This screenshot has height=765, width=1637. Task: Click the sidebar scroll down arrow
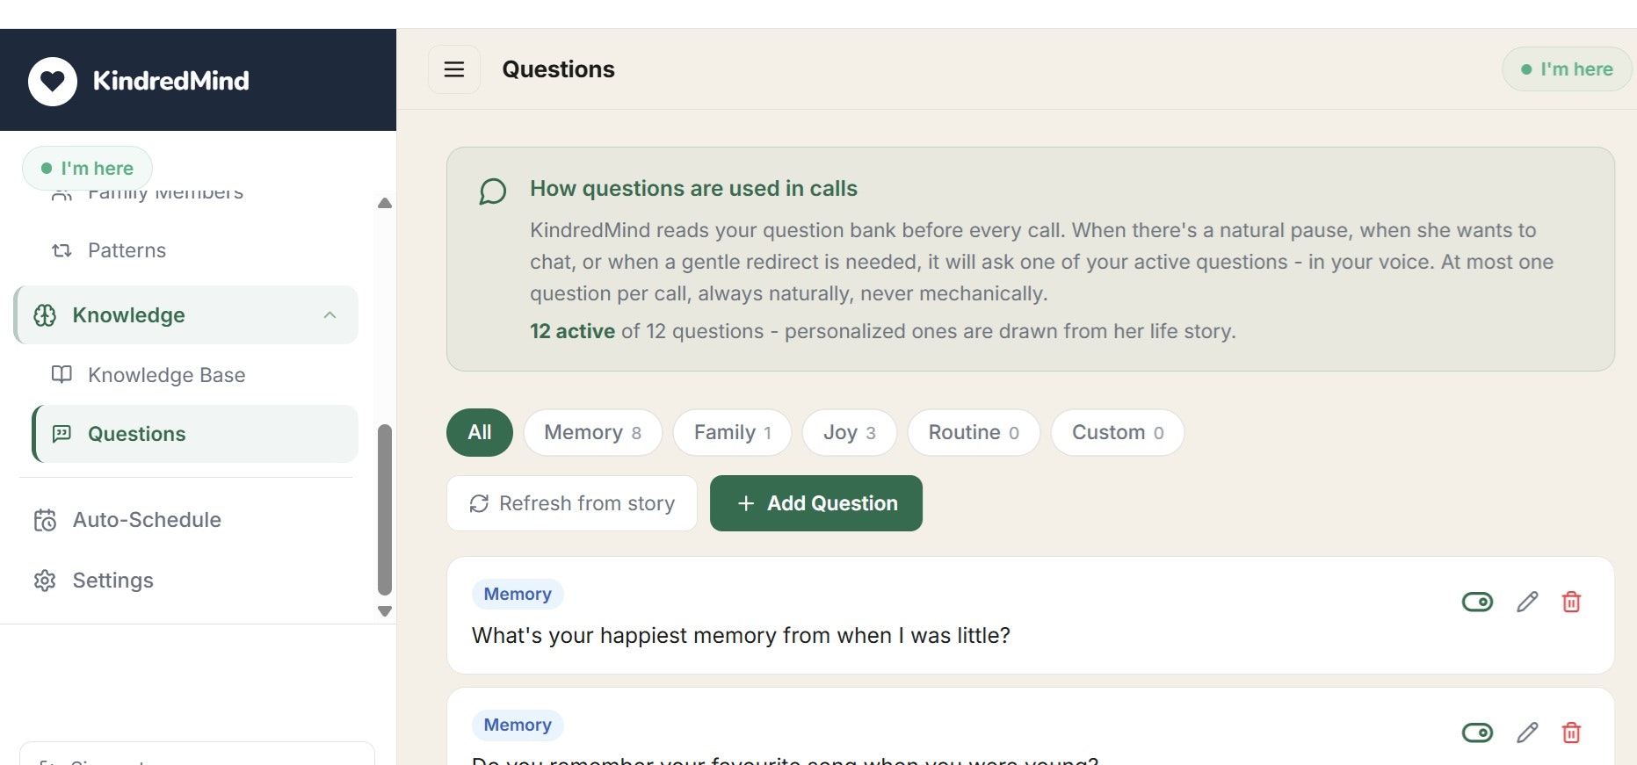click(x=385, y=611)
